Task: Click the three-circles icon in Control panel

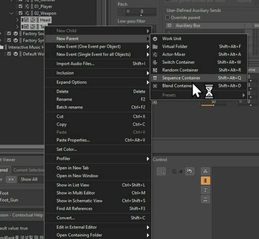Action: [x=205, y=171]
